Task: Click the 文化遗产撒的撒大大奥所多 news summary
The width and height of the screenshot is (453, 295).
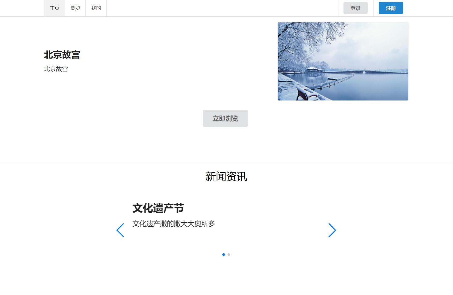Action: [174, 224]
